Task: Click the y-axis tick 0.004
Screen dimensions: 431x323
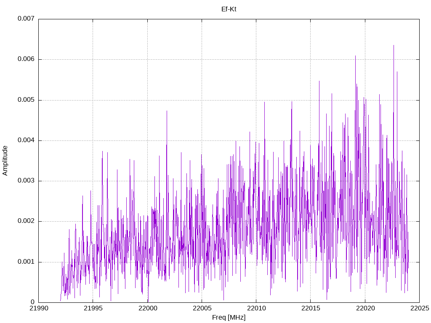Action: (26, 140)
